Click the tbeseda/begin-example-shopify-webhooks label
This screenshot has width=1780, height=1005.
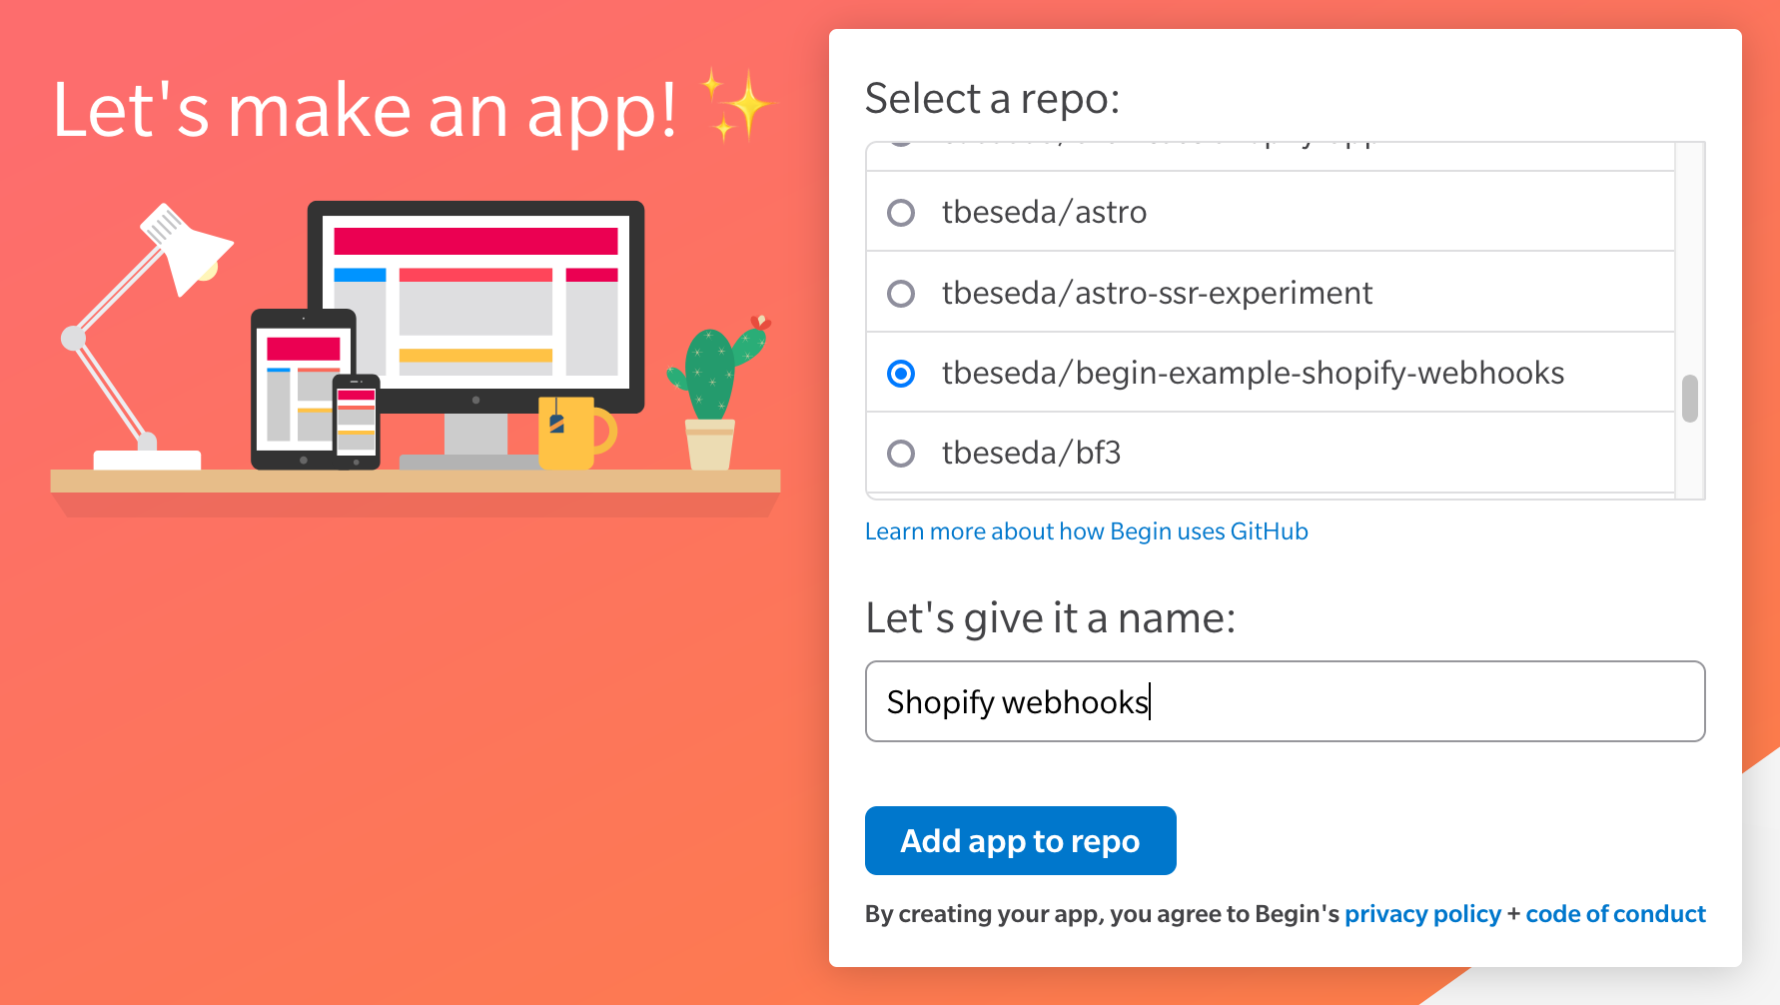coord(1253,374)
